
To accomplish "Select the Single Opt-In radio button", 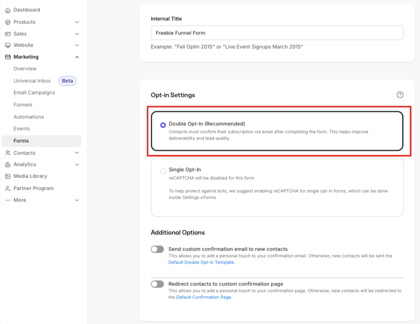I will [163, 171].
